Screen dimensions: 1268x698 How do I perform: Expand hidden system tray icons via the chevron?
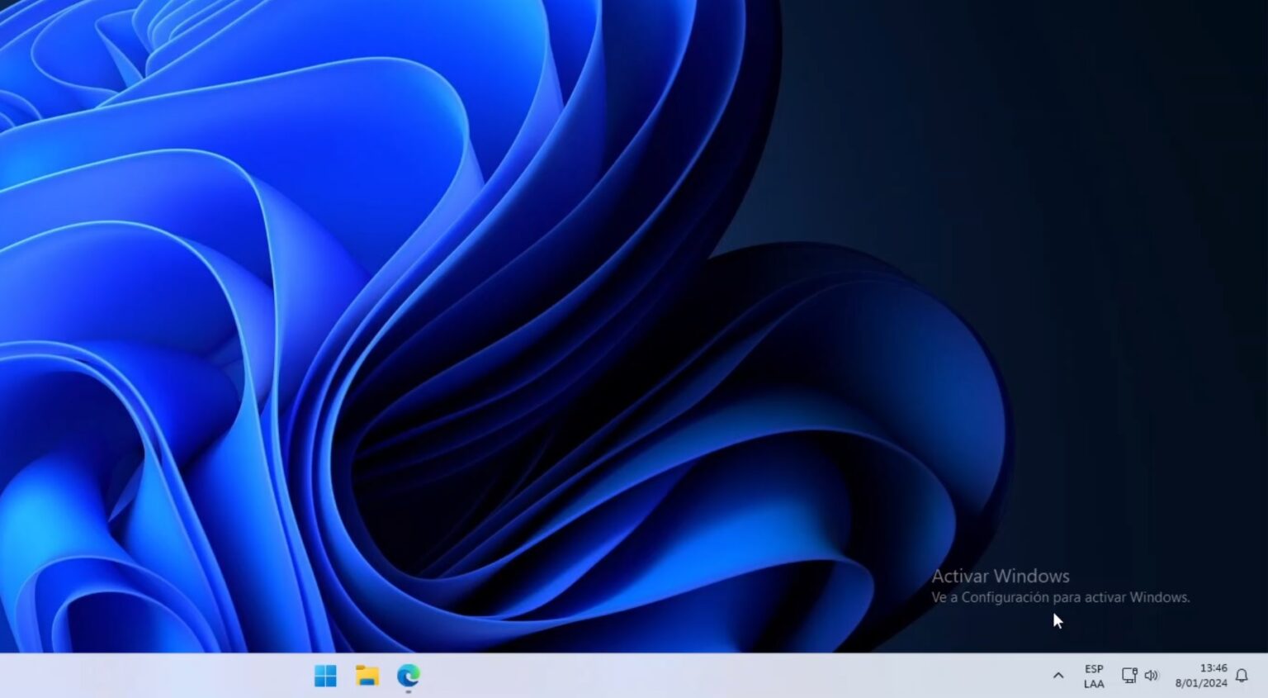click(x=1057, y=675)
